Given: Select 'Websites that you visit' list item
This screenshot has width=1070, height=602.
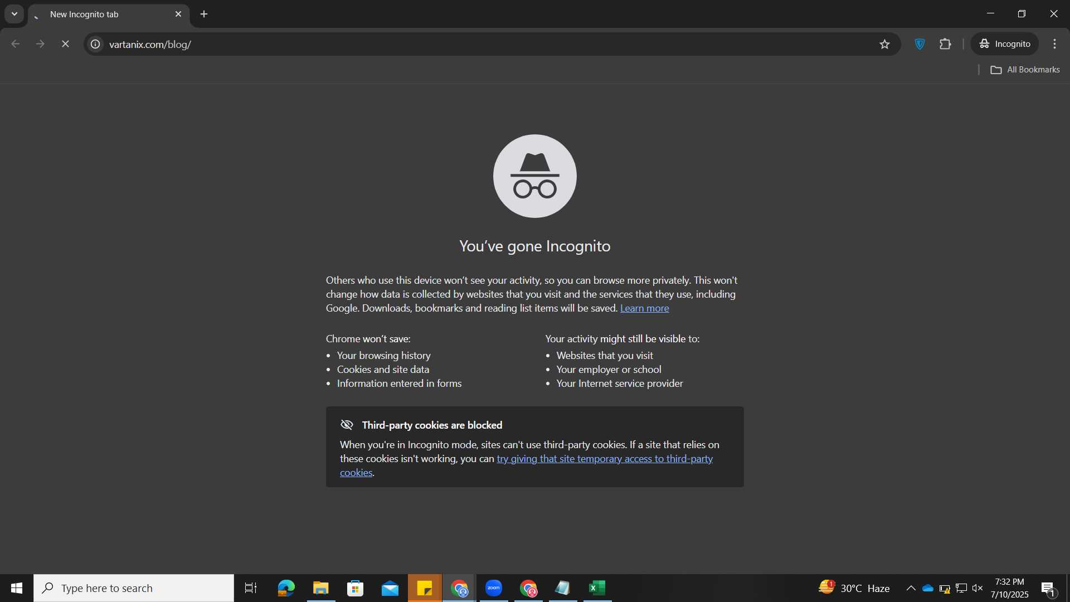Looking at the screenshot, I should click(x=605, y=356).
